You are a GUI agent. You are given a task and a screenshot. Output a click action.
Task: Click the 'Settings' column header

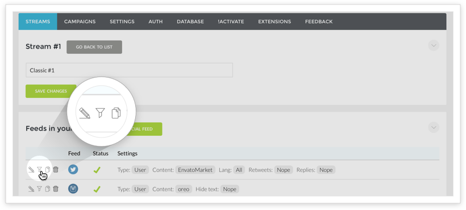pos(127,153)
